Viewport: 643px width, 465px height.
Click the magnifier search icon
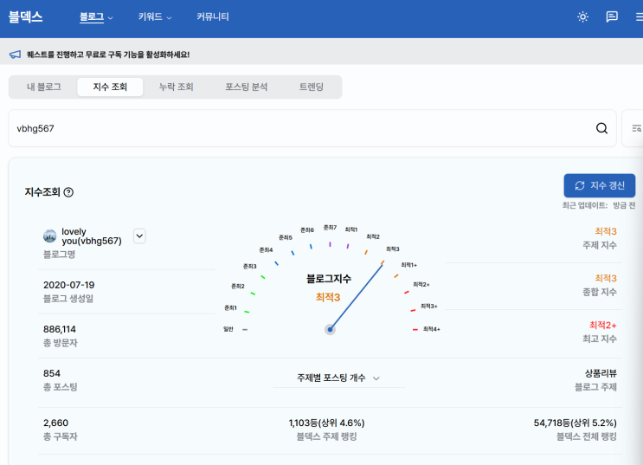pyautogui.click(x=601, y=128)
